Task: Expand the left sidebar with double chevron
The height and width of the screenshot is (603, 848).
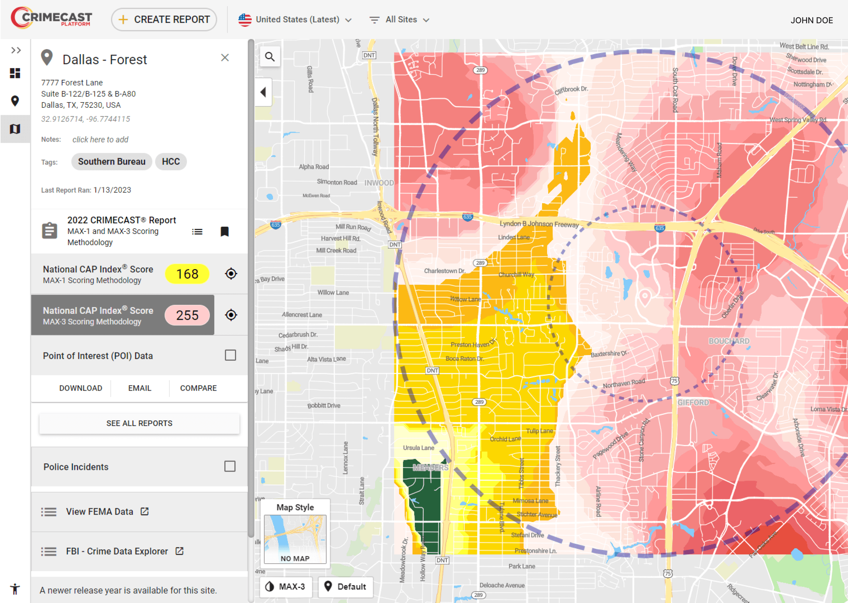Action: 16,50
